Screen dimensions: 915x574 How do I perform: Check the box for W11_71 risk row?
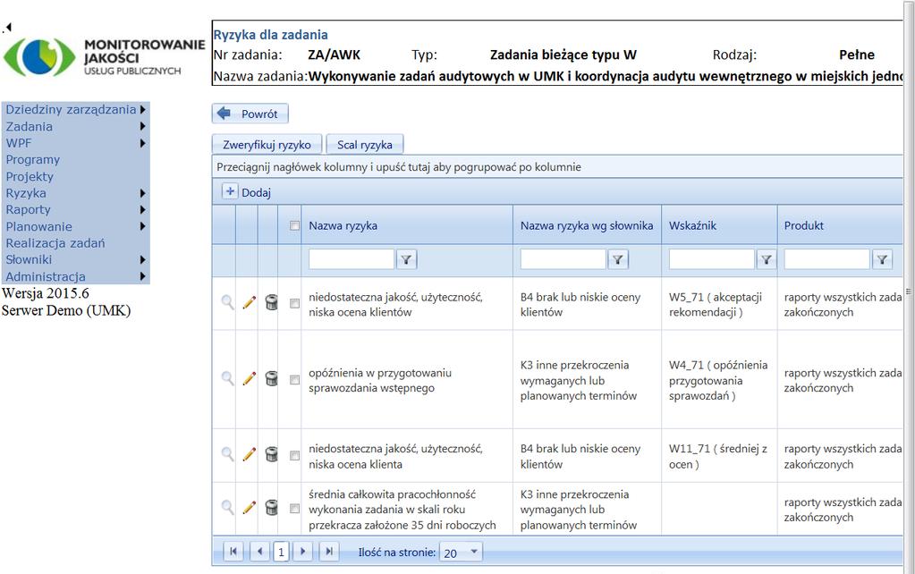pyautogui.click(x=294, y=455)
